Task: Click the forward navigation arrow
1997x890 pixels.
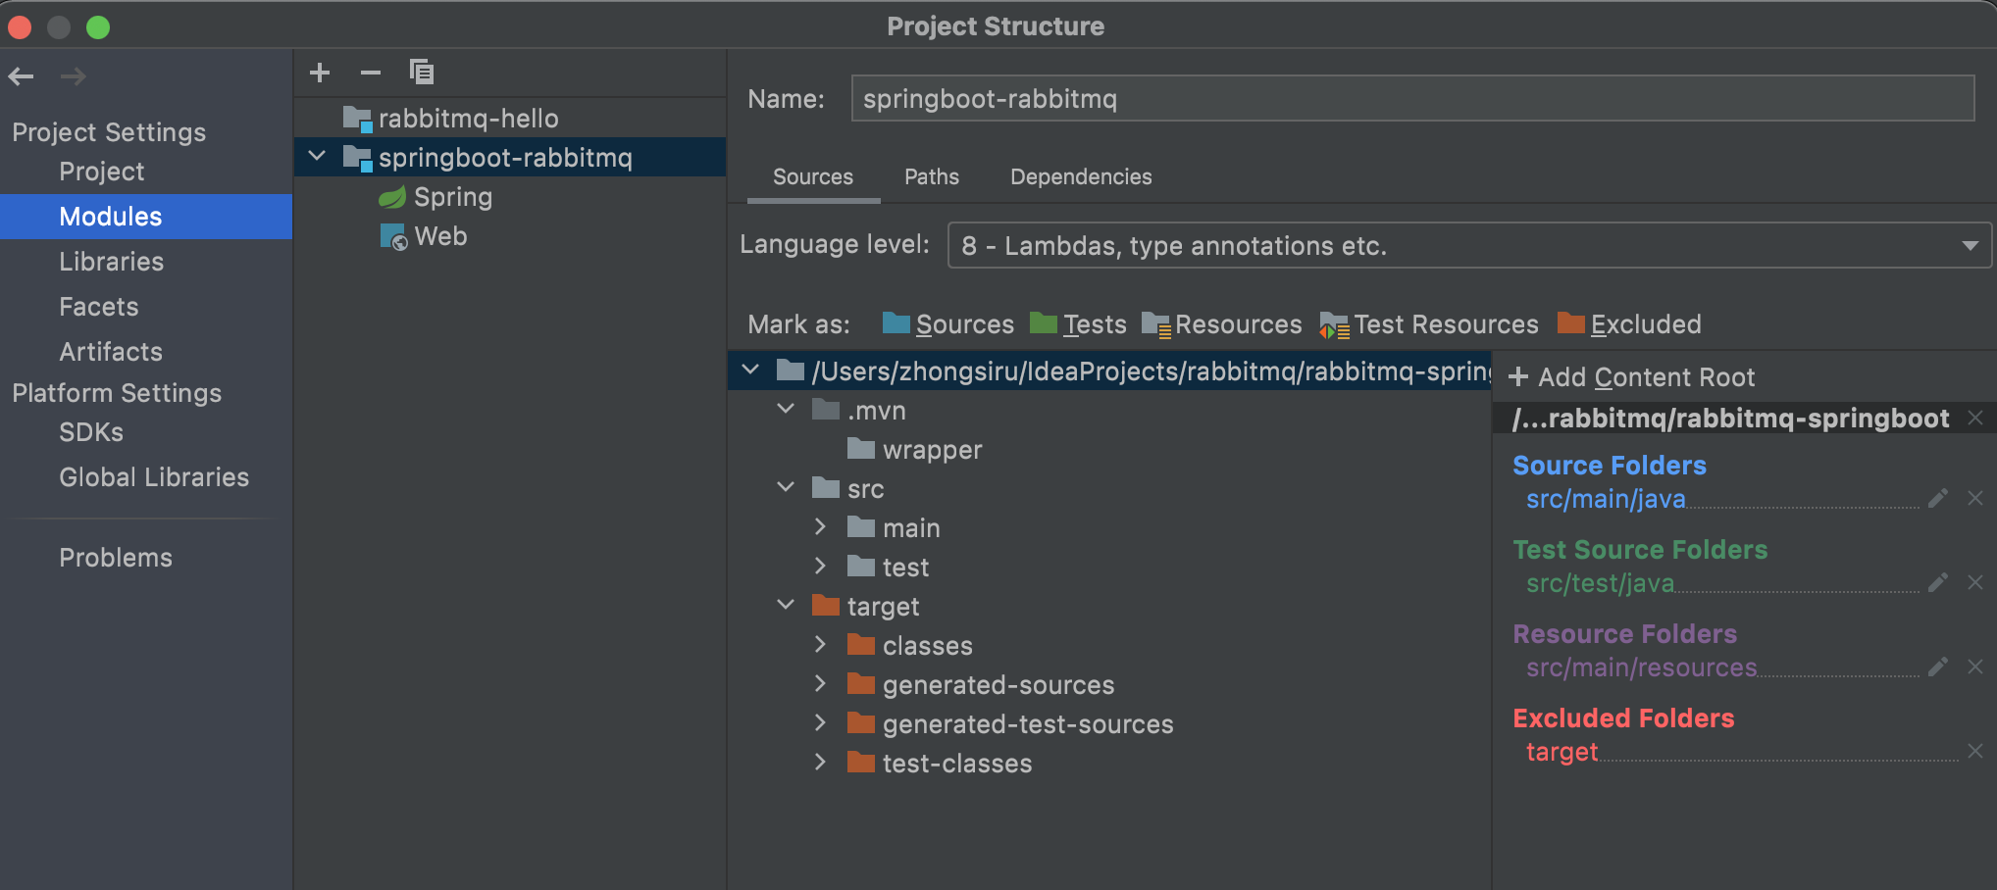Action: pyautogui.click(x=74, y=76)
